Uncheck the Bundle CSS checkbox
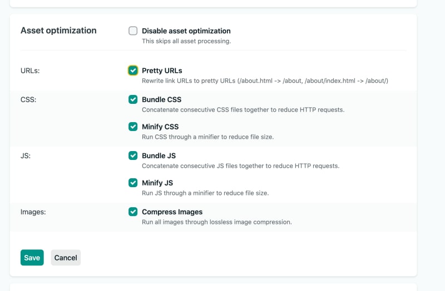 click(133, 99)
